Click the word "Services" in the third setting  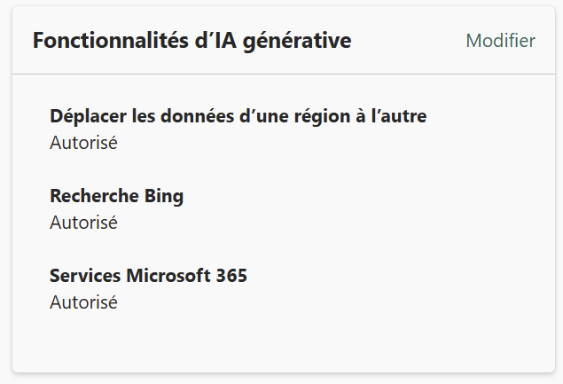pos(85,276)
